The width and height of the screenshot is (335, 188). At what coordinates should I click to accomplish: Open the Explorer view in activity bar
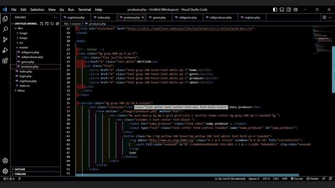click(5, 19)
